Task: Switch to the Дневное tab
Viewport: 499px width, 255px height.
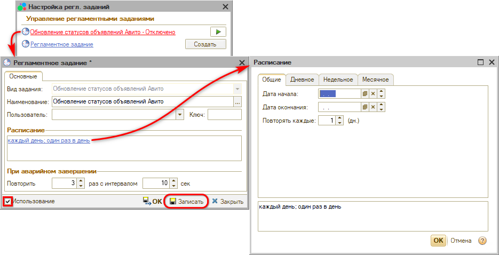Action: (302, 79)
